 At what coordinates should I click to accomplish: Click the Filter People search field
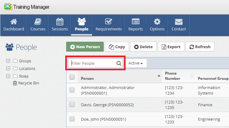tap(92, 63)
